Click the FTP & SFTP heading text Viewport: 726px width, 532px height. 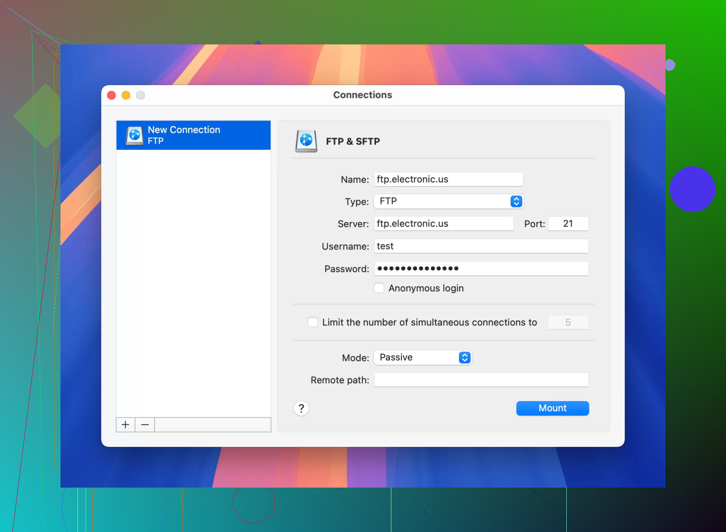pyautogui.click(x=353, y=141)
